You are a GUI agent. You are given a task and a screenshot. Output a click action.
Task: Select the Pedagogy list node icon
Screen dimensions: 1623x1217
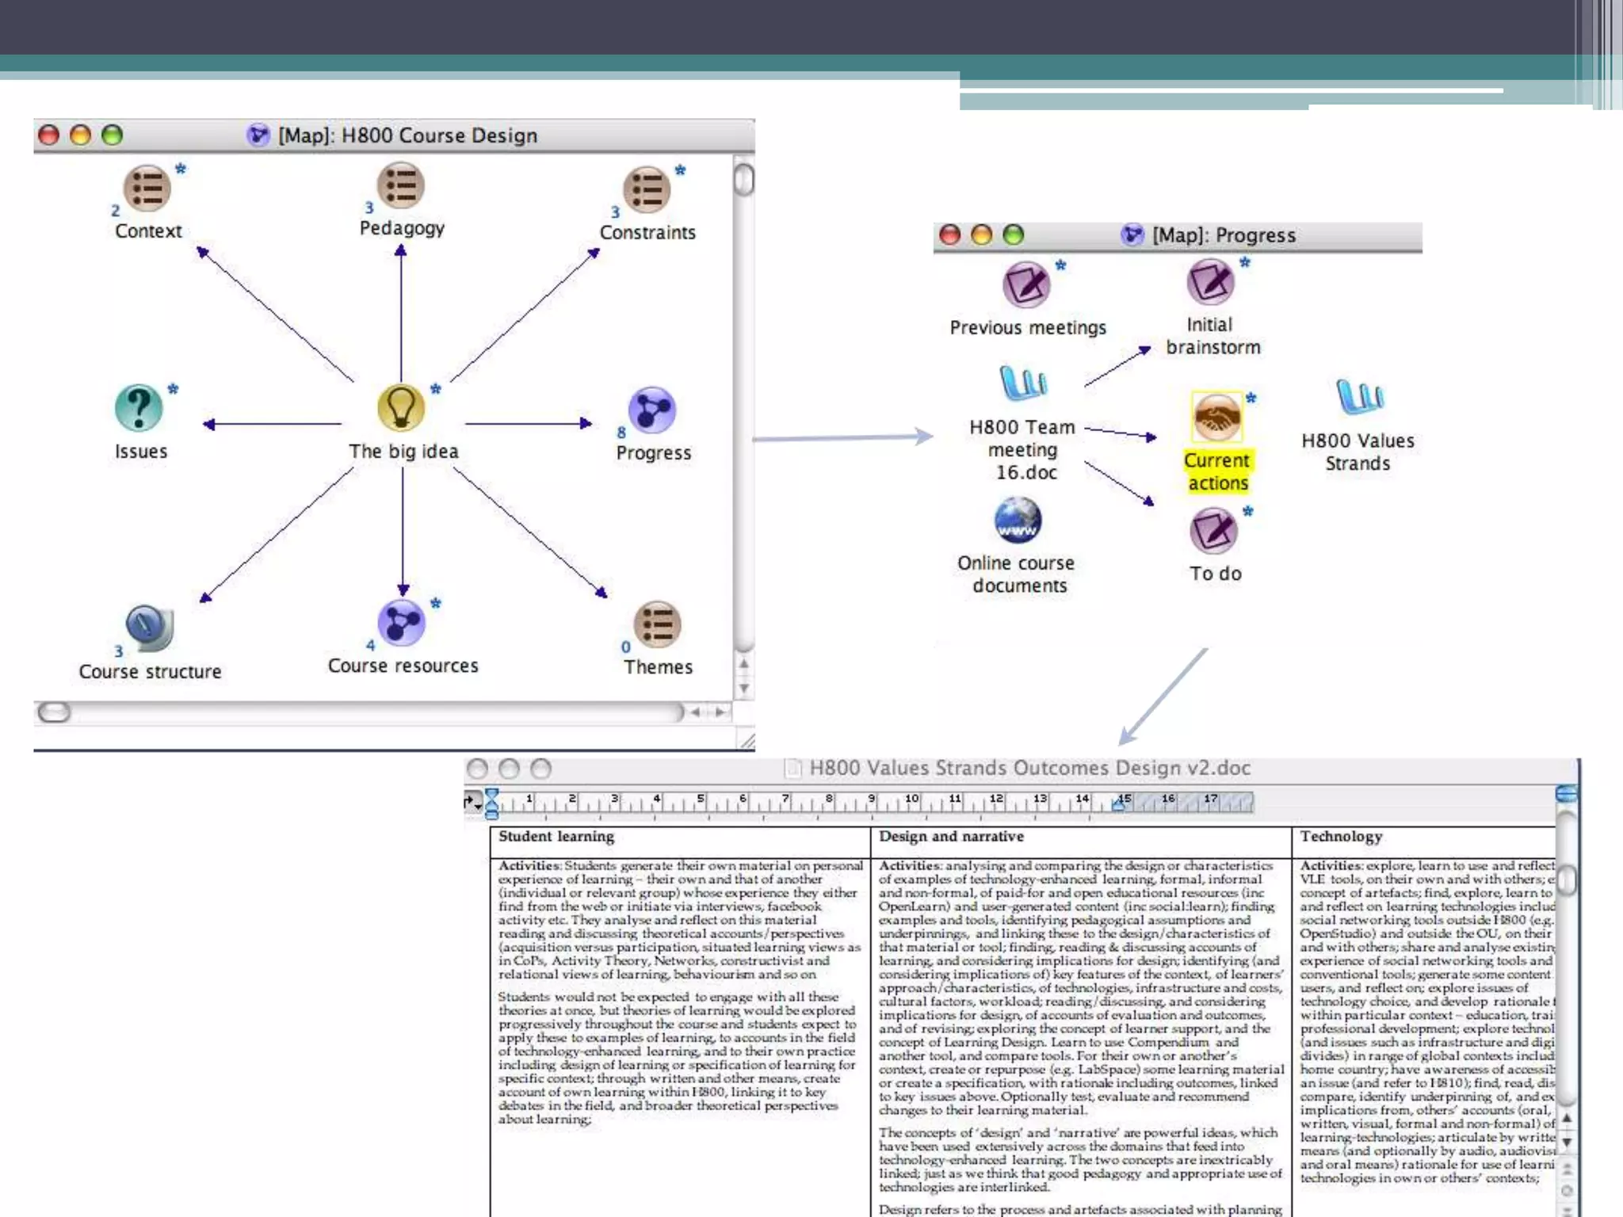click(x=401, y=185)
